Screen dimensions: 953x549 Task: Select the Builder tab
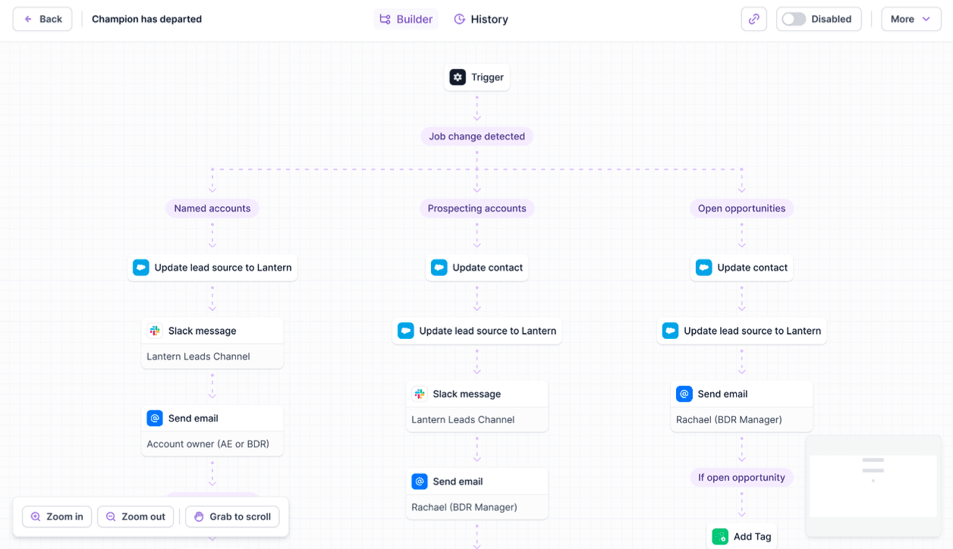click(406, 19)
